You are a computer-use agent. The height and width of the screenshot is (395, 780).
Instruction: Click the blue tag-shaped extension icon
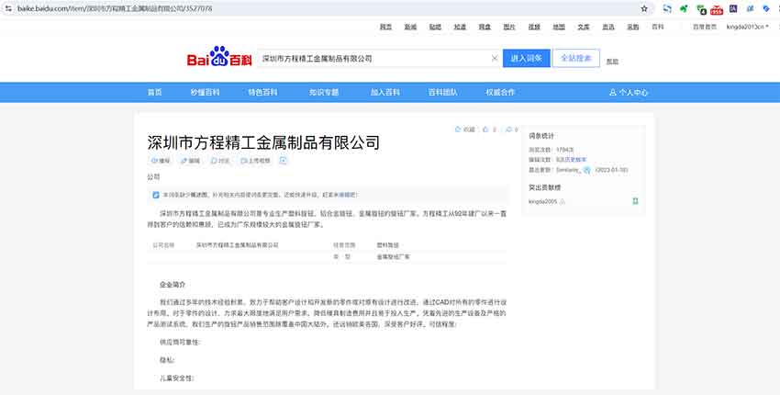pyautogui.click(x=766, y=8)
